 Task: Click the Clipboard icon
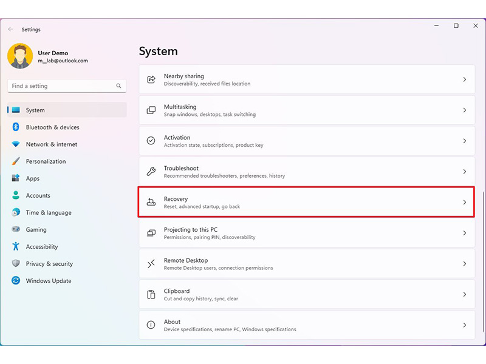[x=151, y=294]
